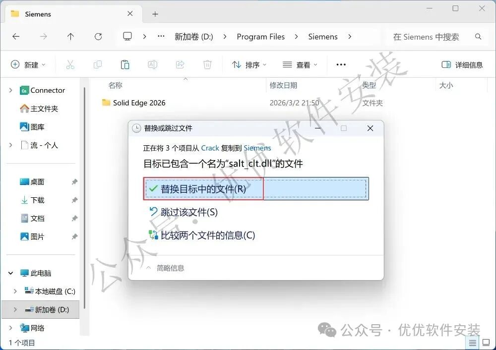Click the Paste clipboard icon
The height and width of the screenshot is (350, 496).
click(x=125, y=65)
